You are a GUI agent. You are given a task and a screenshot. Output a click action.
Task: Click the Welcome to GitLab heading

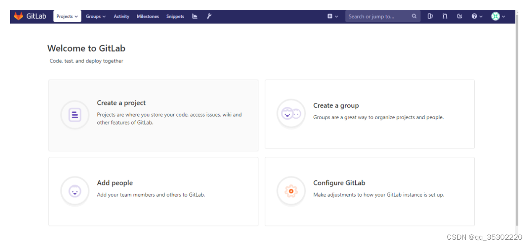point(86,48)
